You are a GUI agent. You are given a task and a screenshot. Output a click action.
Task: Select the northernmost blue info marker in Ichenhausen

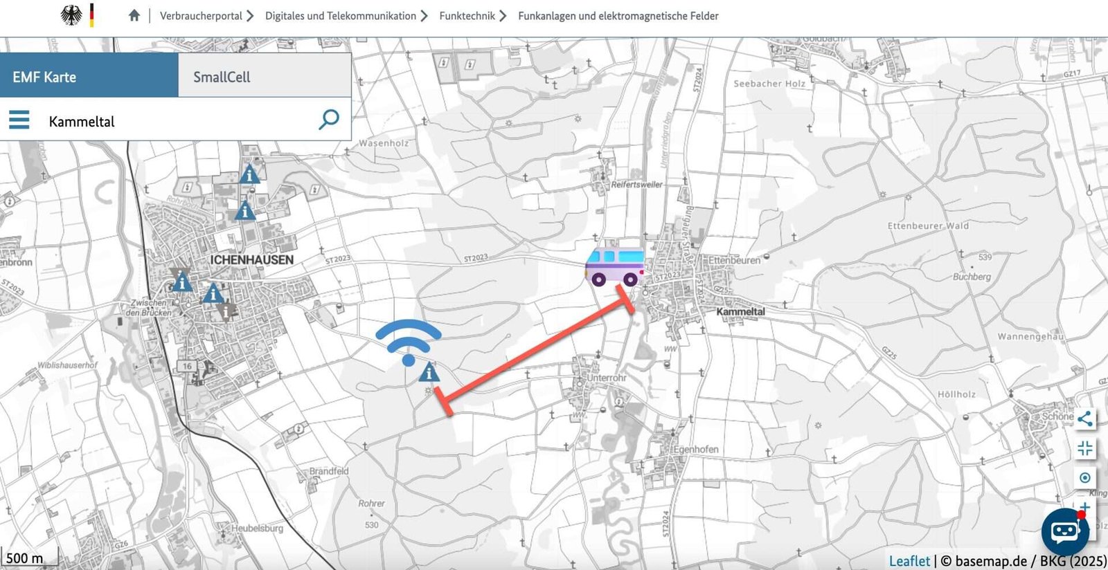(249, 173)
